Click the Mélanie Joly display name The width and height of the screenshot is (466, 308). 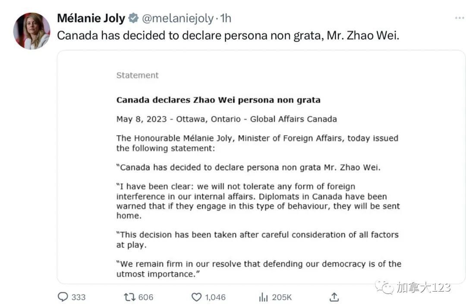click(91, 18)
